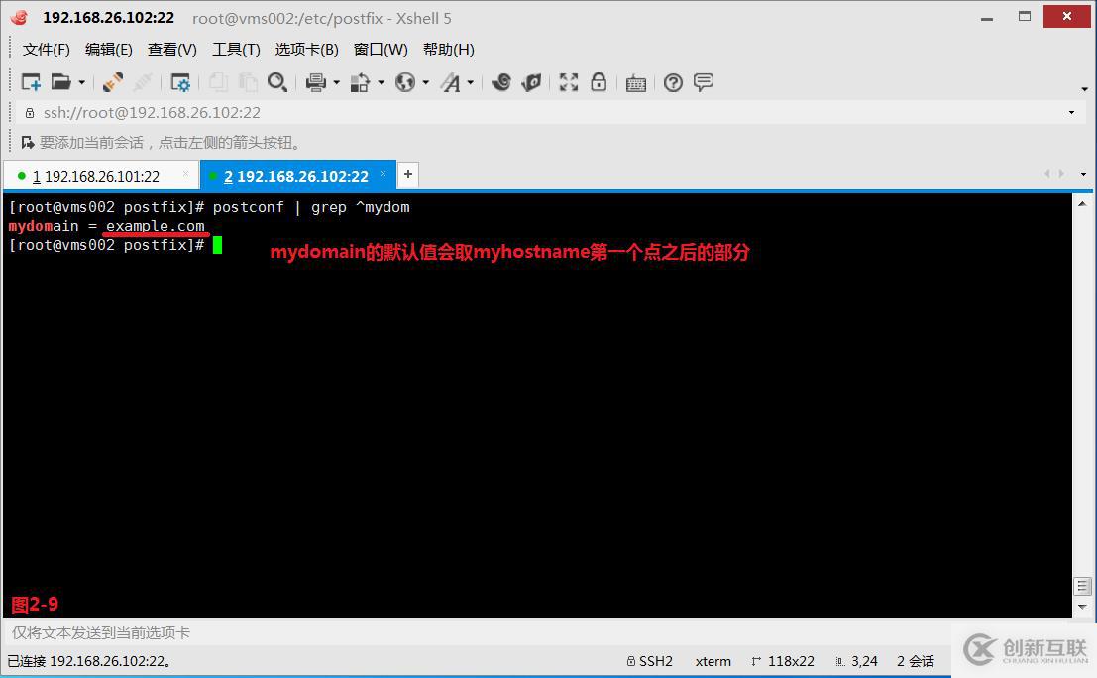Open the 选项卡(B) menu
The height and width of the screenshot is (678, 1097).
pos(306,49)
